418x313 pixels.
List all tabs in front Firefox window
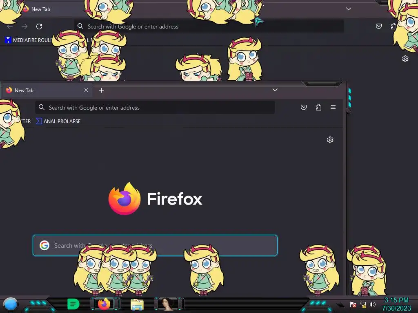(275, 90)
